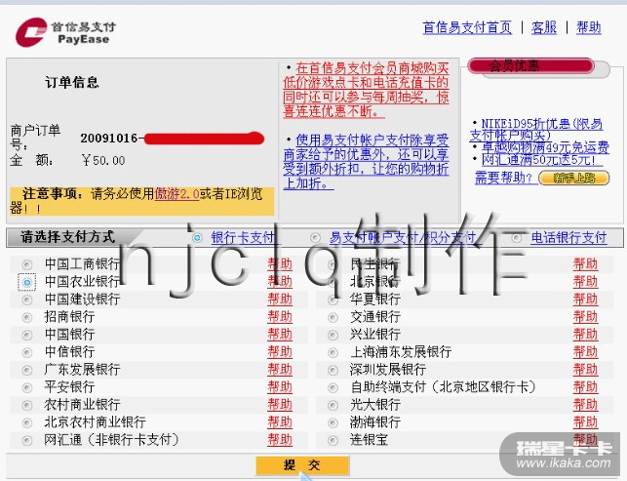Open the 电话银行支付 tab link
627x481 pixels.
pos(568,238)
